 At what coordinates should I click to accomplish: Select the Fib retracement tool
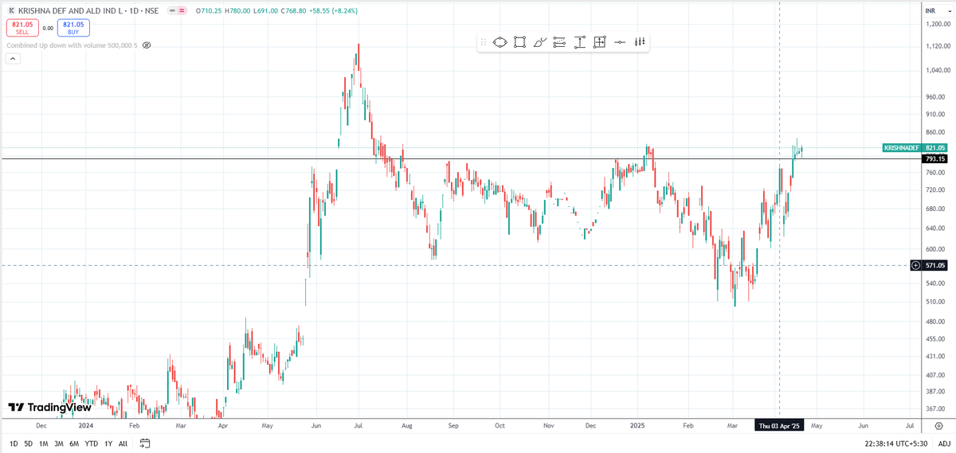(x=559, y=42)
